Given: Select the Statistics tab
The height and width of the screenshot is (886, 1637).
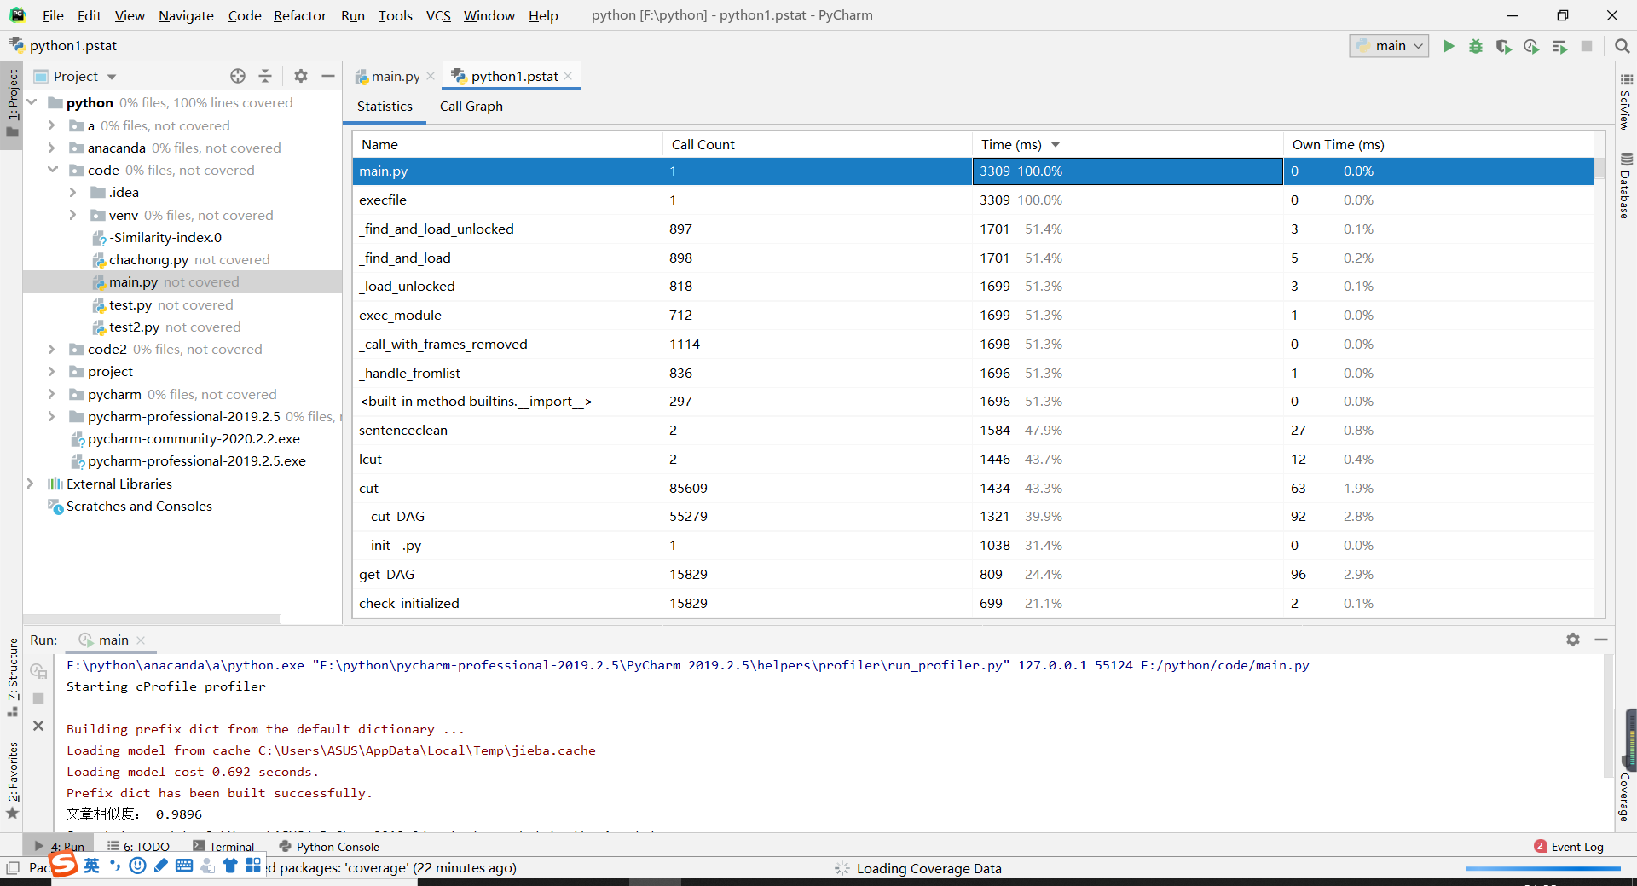Looking at the screenshot, I should (x=385, y=107).
